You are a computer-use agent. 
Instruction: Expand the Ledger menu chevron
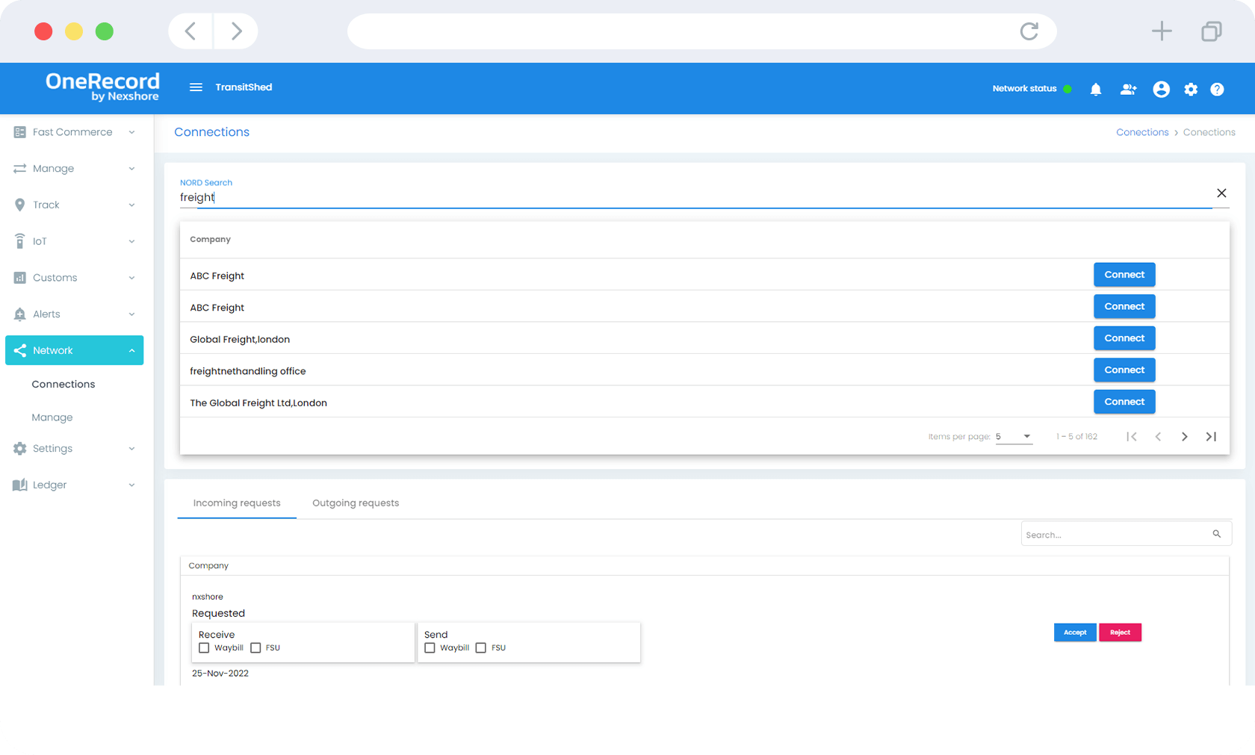click(131, 485)
